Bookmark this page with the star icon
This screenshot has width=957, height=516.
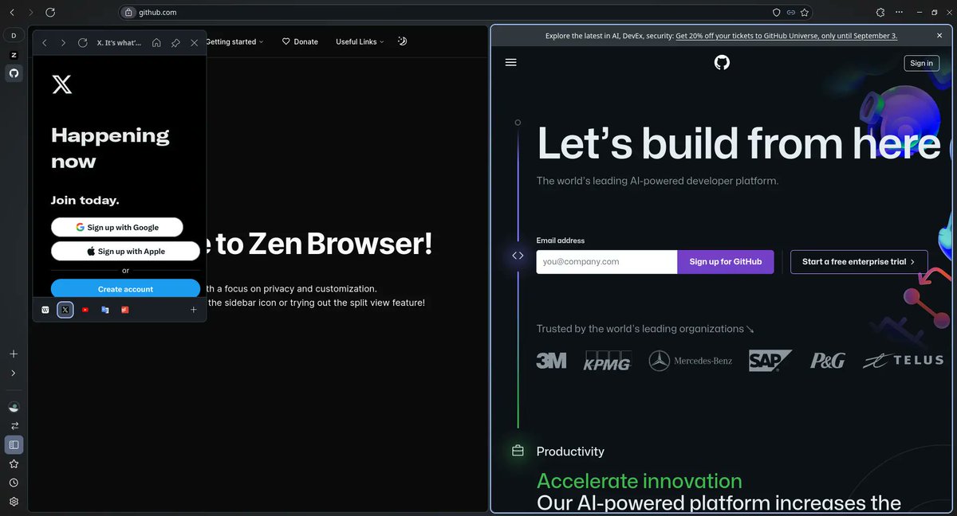(x=805, y=13)
